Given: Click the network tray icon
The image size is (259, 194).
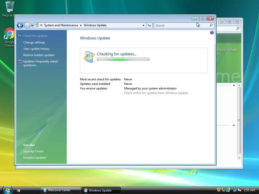Looking at the screenshot, I should pyautogui.click(x=235, y=190).
